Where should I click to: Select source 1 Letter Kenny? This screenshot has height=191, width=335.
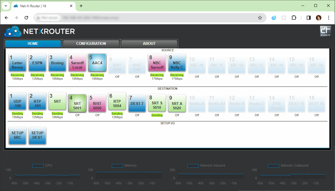tap(17, 63)
